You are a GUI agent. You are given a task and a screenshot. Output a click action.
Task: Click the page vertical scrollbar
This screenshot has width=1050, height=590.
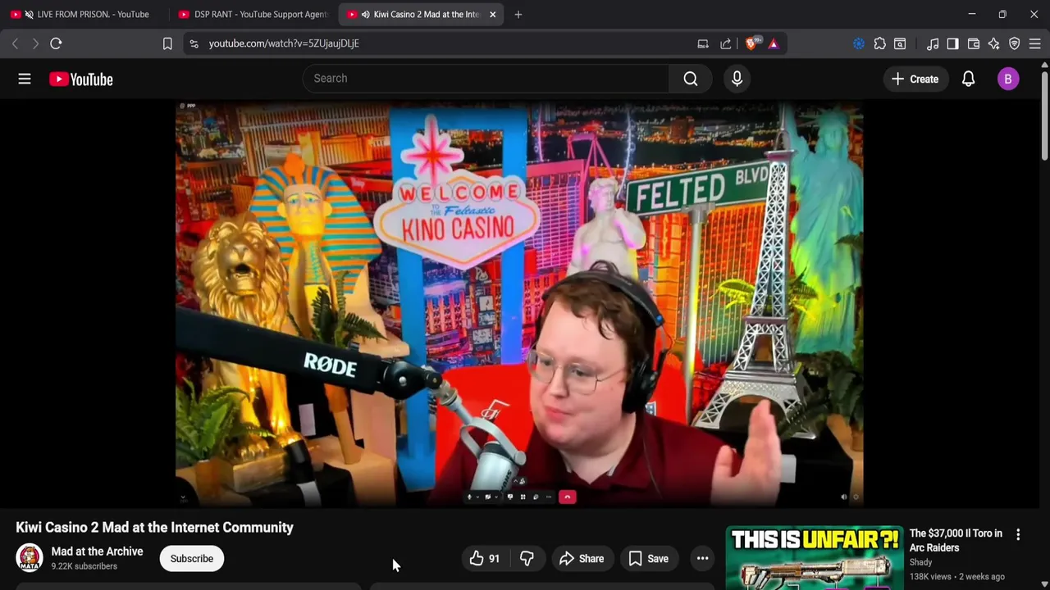coord(1044,115)
